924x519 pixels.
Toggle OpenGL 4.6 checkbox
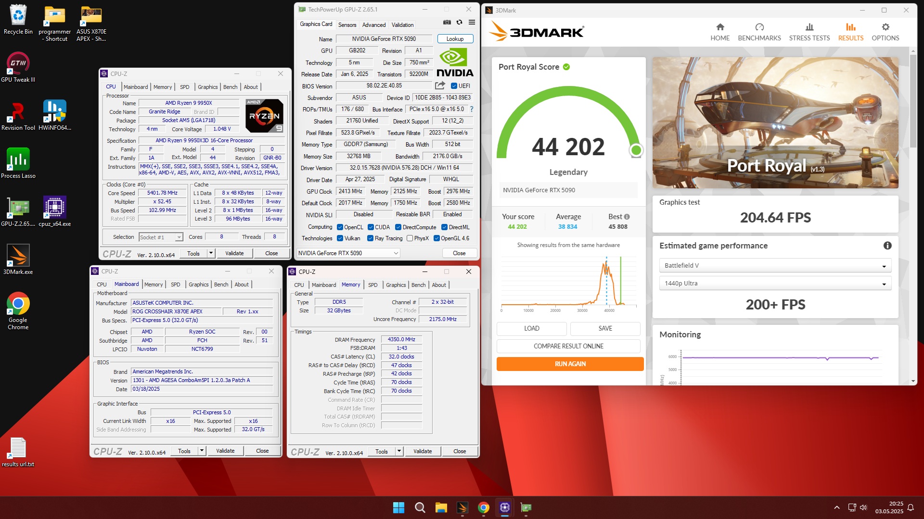click(436, 238)
